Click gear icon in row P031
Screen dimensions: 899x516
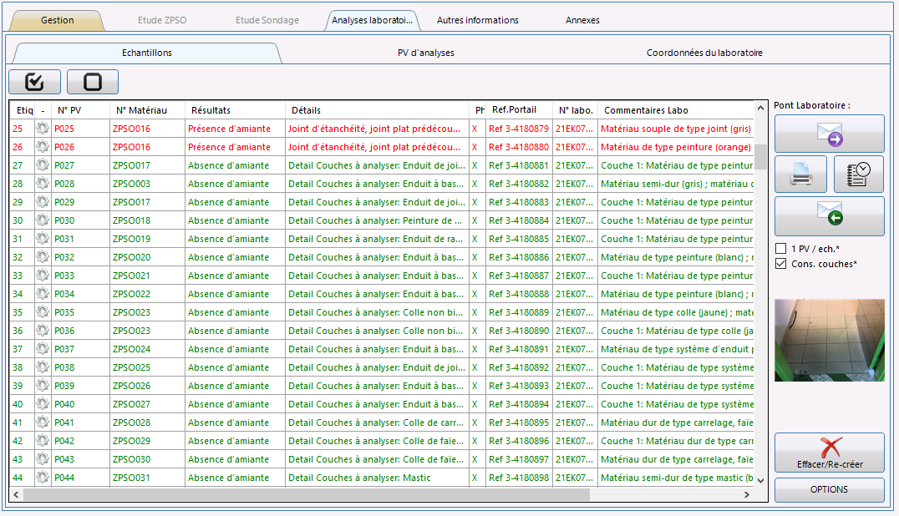click(x=43, y=238)
